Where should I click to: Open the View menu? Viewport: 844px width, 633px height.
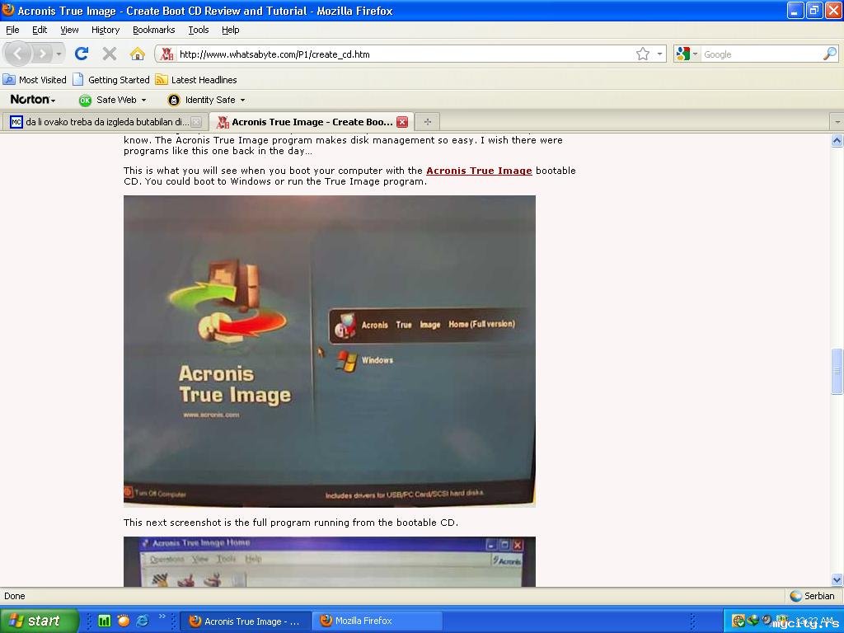pos(69,30)
